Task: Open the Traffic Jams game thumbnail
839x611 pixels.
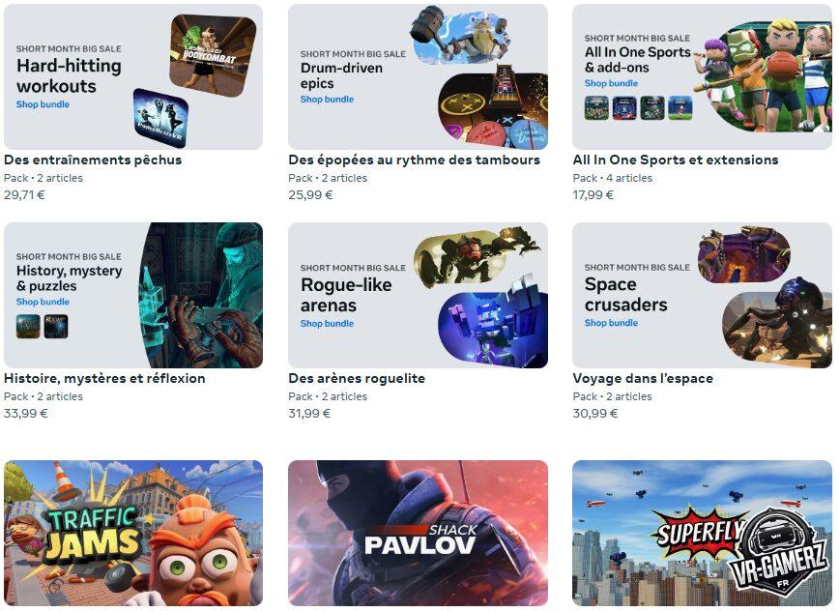Action: tap(133, 533)
